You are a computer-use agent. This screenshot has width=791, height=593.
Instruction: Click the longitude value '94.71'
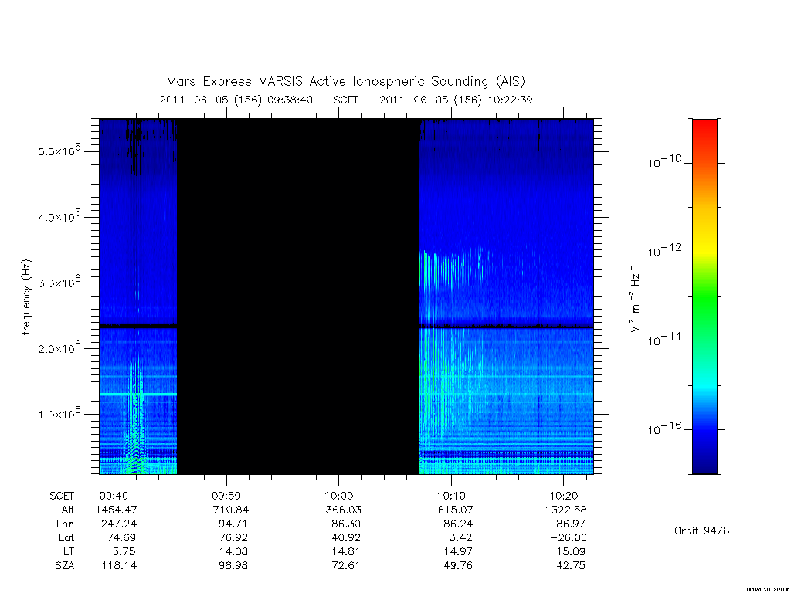tap(233, 524)
